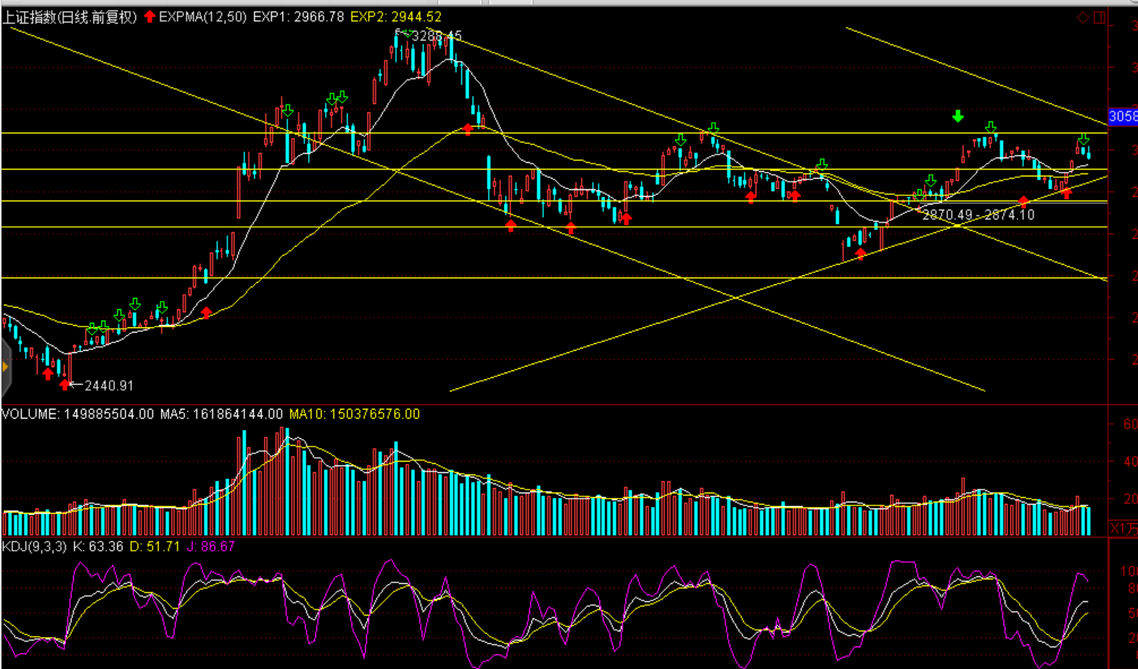Viewport: 1138px width, 669px height.
Task: Click the solid green down arrow marker
Action: click(x=958, y=116)
